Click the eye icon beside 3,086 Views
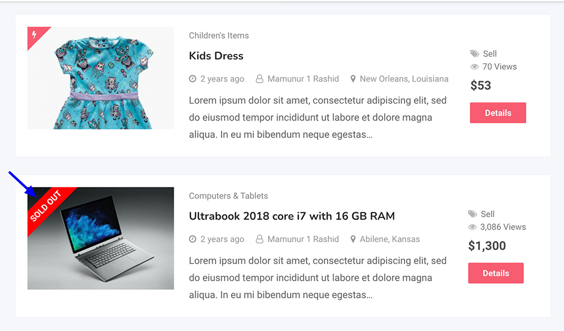 (472, 227)
